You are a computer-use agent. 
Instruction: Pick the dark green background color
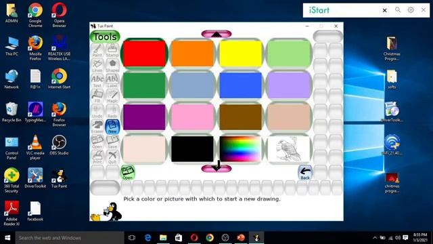click(x=144, y=85)
